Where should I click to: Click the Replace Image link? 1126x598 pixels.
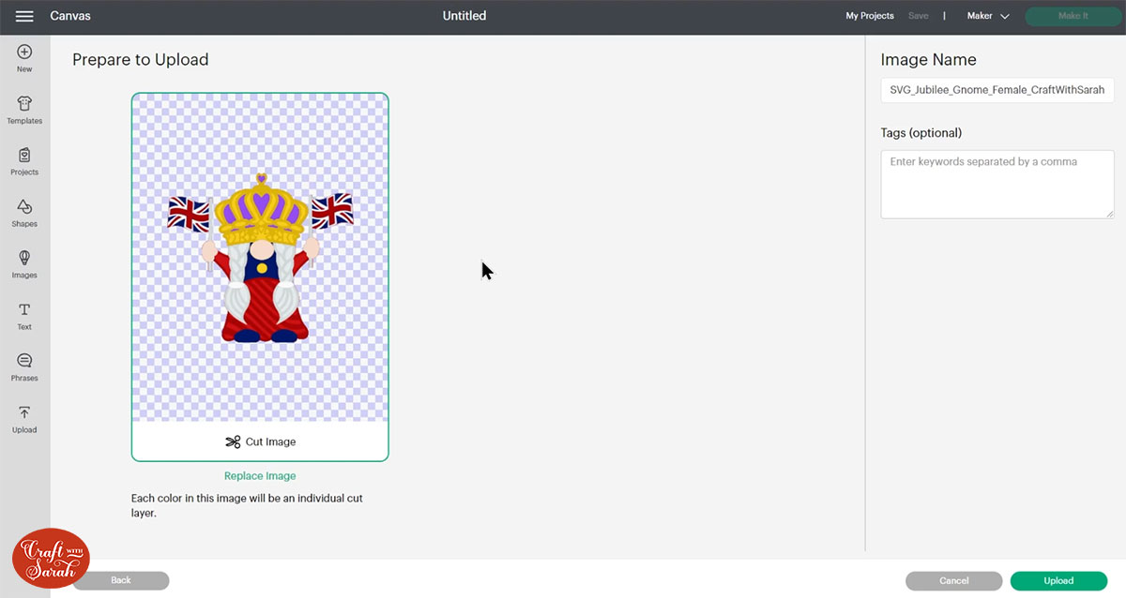(x=260, y=475)
